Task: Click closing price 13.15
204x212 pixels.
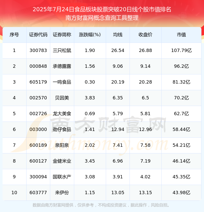Action: 145,193
